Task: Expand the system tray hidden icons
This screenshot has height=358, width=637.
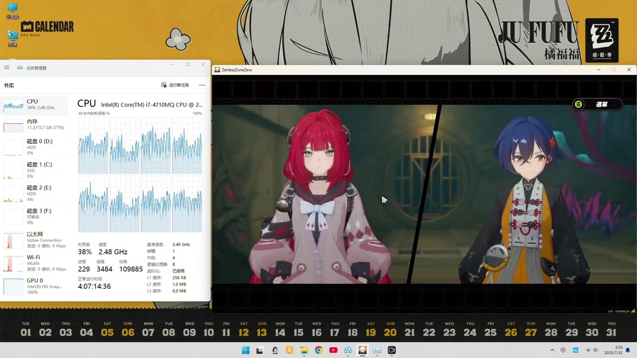Action: 552,350
